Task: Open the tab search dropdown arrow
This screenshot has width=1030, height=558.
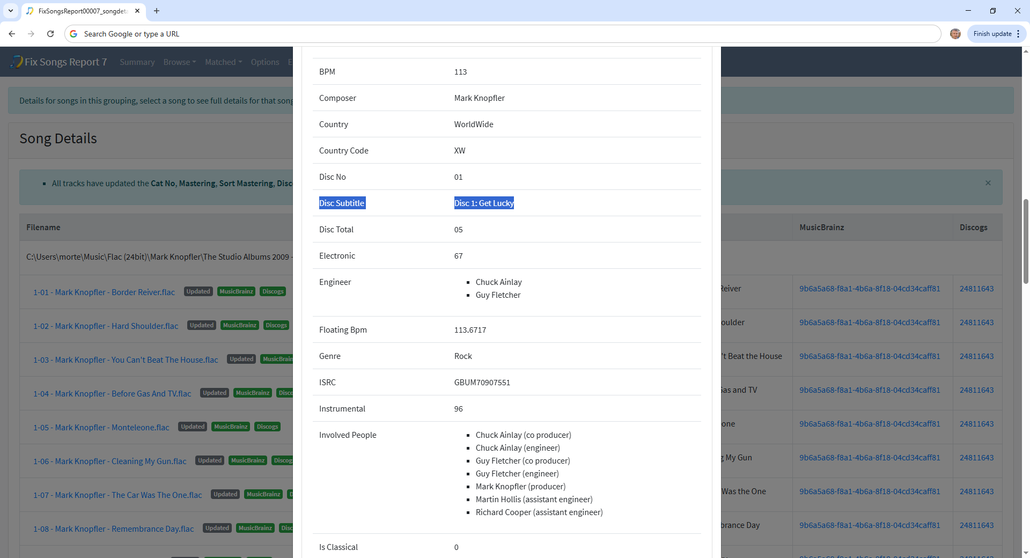Action: pyautogui.click(x=10, y=11)
